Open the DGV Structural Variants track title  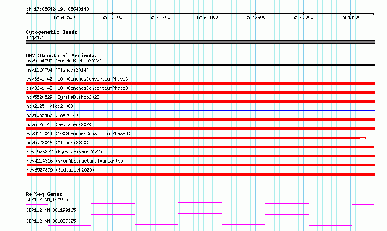tap(61, 55)
